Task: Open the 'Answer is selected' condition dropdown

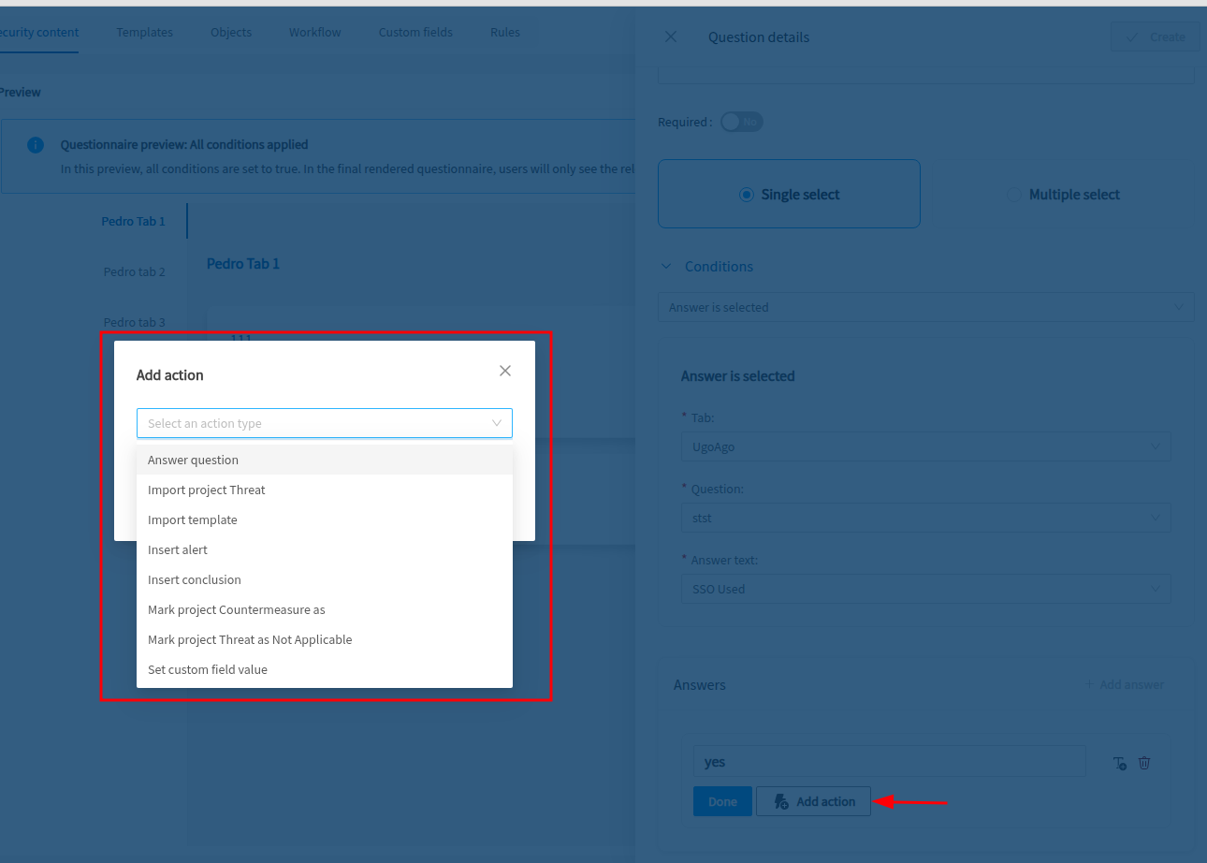Action: 926,307
